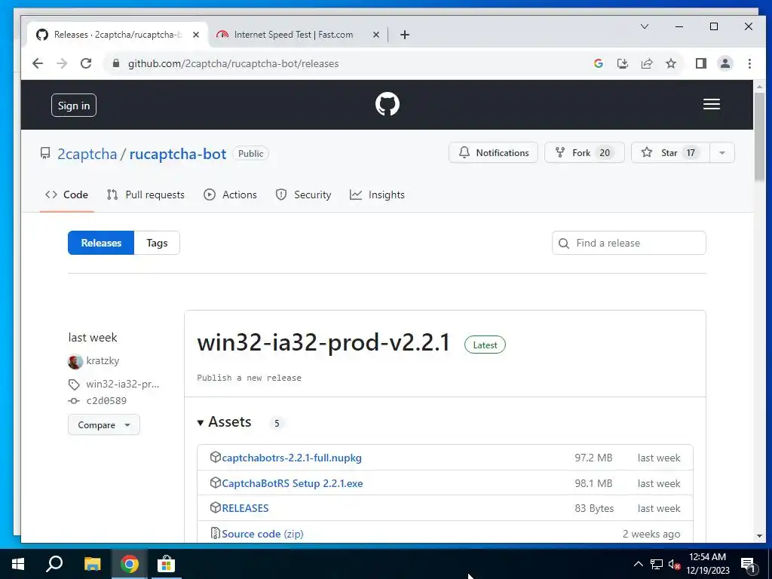
Task: Click the browser forward arrow
Action: [x=62, y=63]
